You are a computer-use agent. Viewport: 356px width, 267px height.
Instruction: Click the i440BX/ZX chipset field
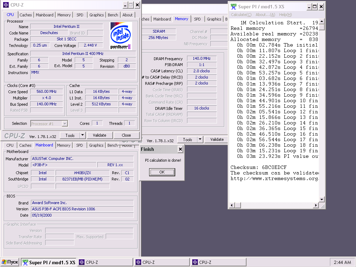(x=83, y=173)
